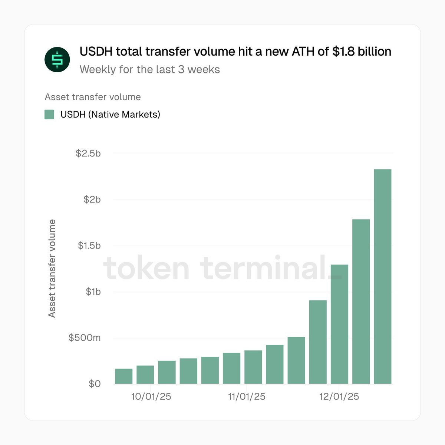Select the first, shortest bar on chart
The width and height of the screenshot is (445, 445).
pyautogui.click(x=123, y=376)
